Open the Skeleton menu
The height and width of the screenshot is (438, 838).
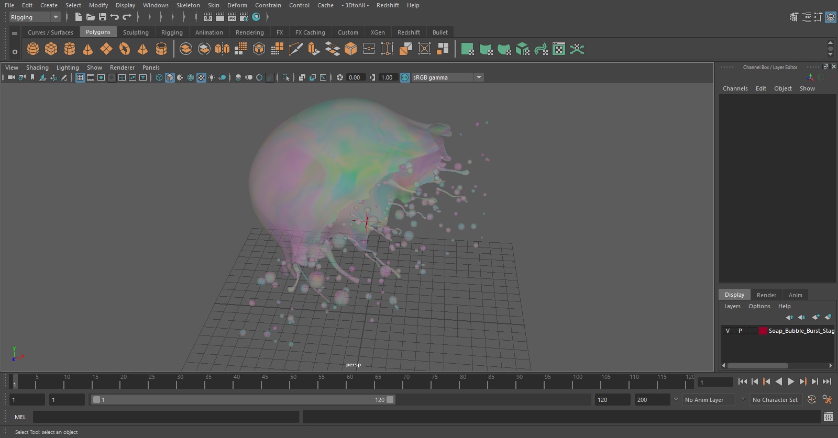[188, 5]
